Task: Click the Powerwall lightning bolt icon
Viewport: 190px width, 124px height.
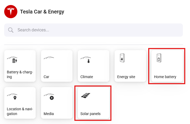Action: click(x=122, y=58)
